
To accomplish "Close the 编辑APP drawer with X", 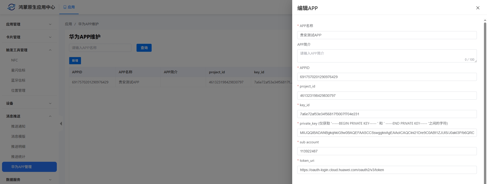I will click(x=478, y=8).
